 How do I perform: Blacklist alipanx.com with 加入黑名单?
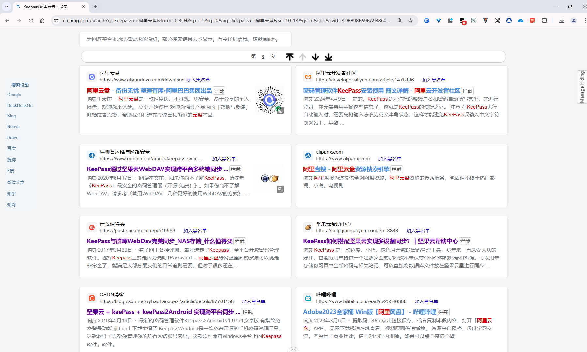click(x=390, y=159)
